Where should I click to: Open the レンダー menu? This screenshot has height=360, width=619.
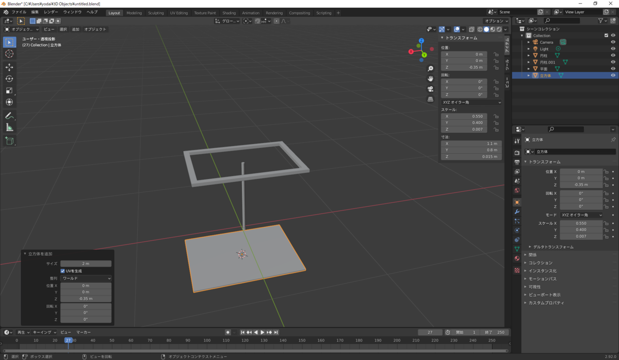point(51,12)
